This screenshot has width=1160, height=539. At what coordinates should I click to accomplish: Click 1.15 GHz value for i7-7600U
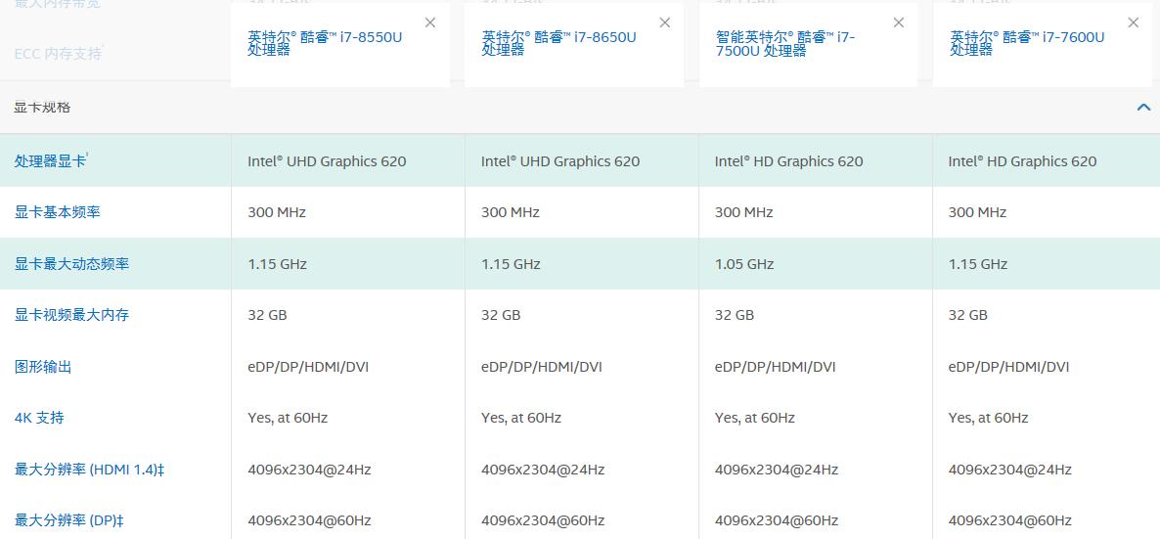point(978,264)
